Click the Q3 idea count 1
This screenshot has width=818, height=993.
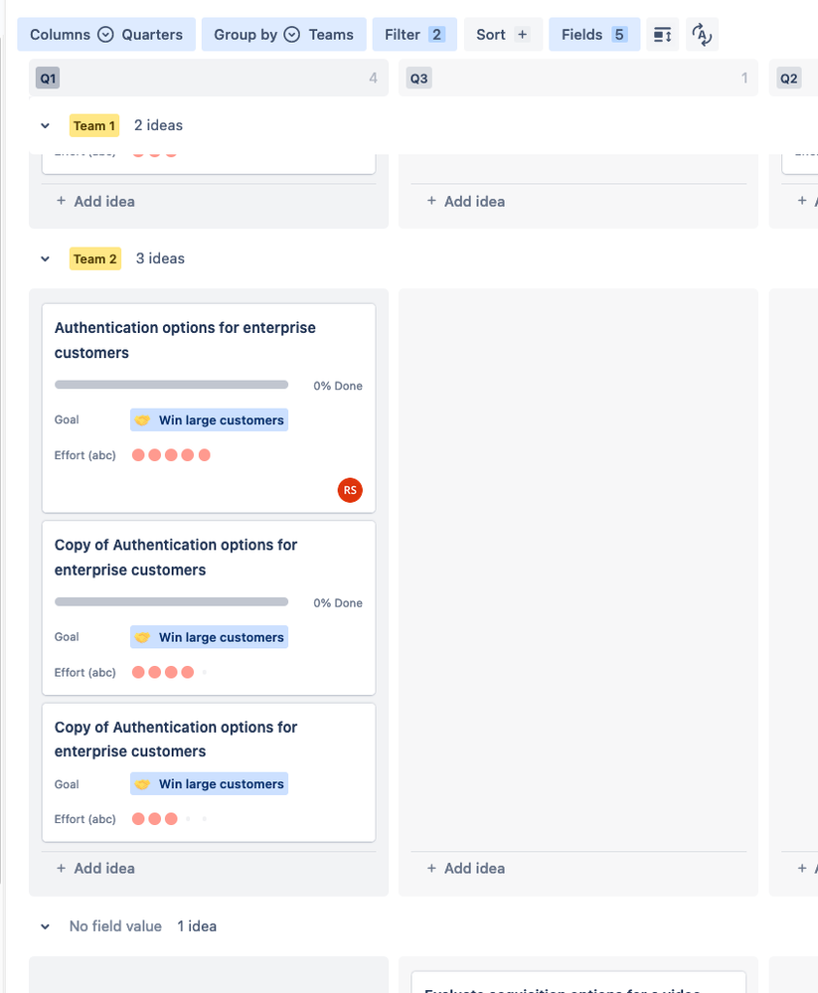[744, 78]
